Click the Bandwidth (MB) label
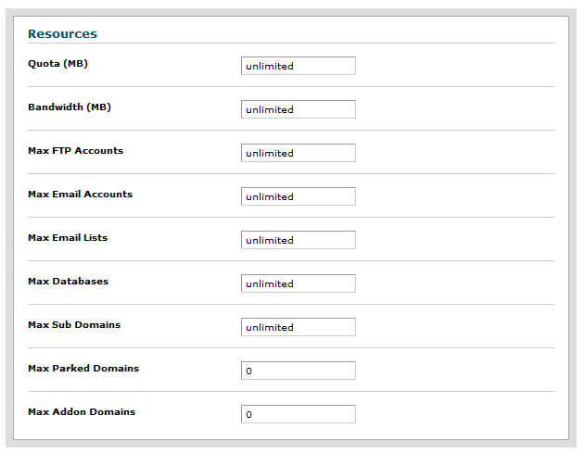Viewport: 585px width, 453px height. 69,107
